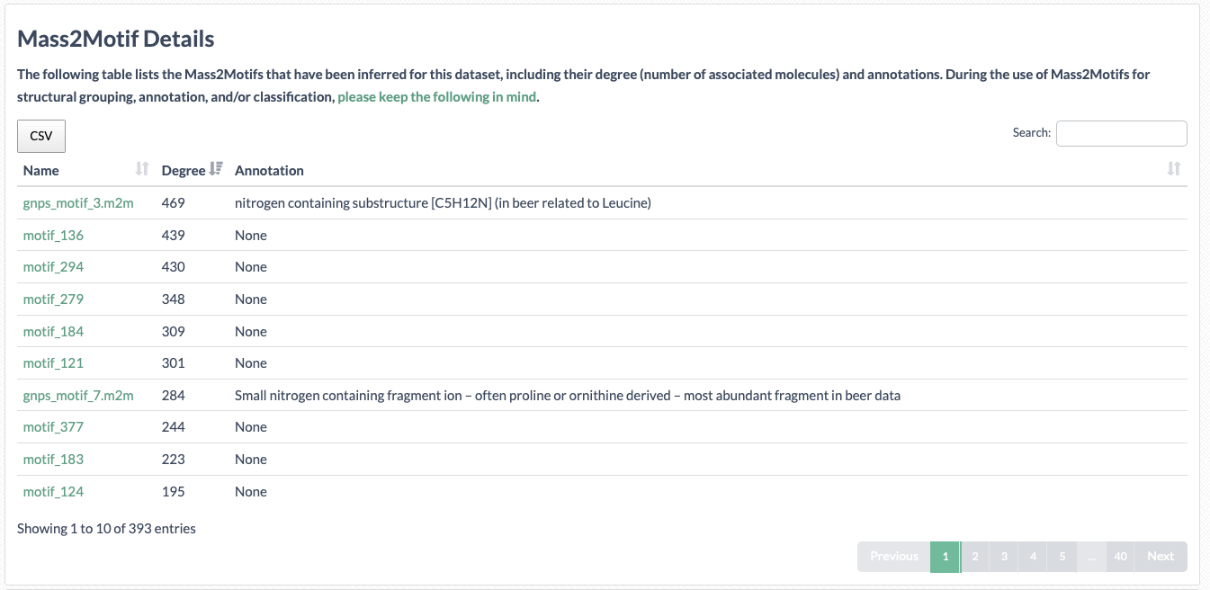Open gnps_motif_7.m2m link
The image size is (1210, 590).
pos(78,396)
